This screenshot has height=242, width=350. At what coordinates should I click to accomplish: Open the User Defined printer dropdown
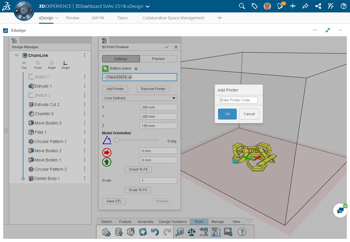coord(140,98)
